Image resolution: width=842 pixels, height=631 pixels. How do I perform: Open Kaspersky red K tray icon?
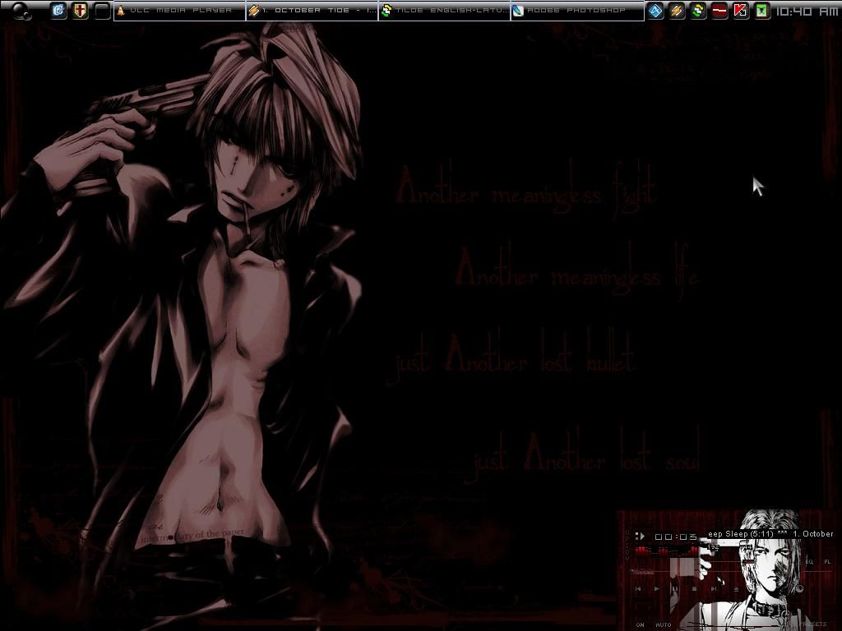coord(741,10)
